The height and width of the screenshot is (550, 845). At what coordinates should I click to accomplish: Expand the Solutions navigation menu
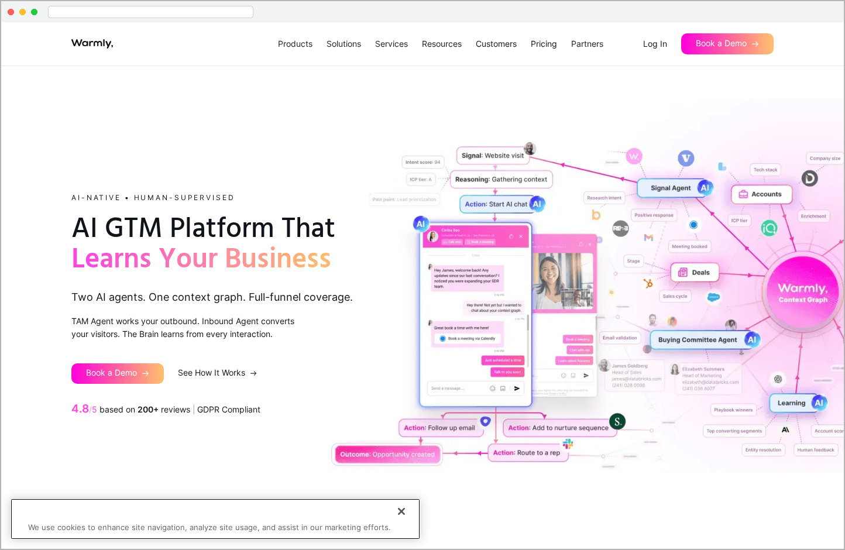344,44
